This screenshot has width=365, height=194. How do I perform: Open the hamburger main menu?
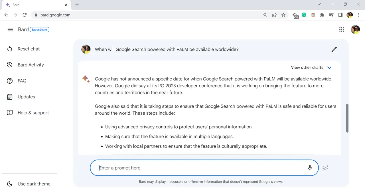[10, 29]
